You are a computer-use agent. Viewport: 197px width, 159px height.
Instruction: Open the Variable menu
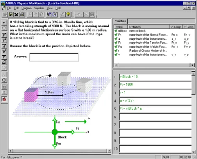point(39,8)
